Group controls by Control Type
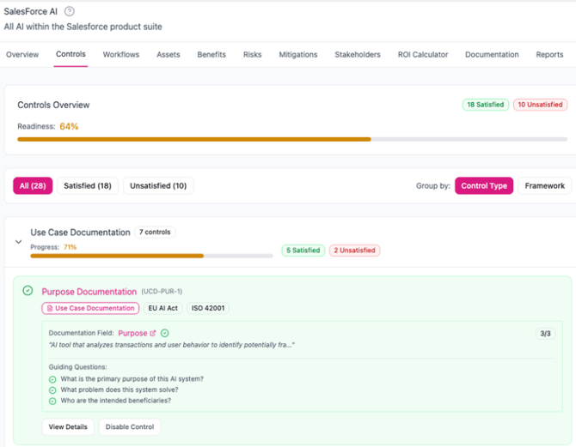 click(484, 186)
